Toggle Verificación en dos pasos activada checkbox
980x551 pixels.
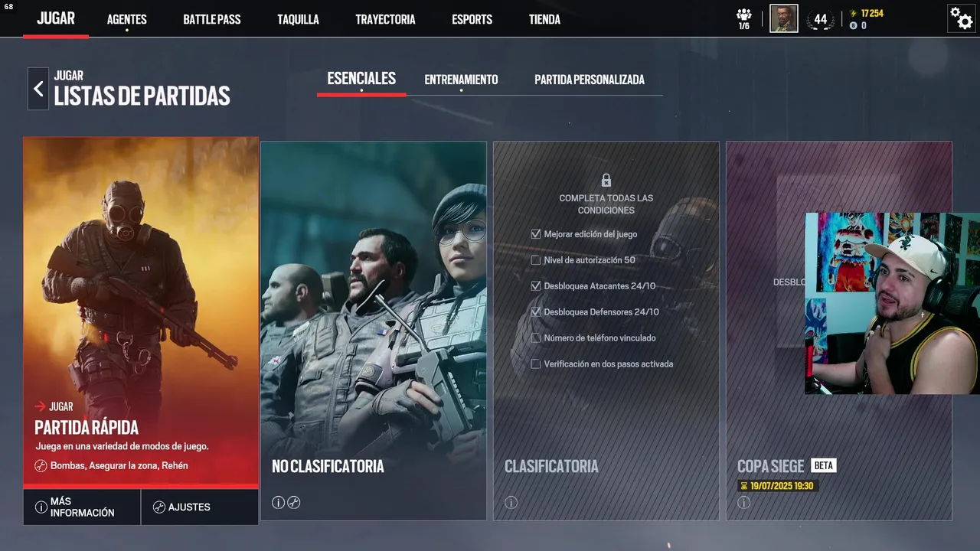536,364
